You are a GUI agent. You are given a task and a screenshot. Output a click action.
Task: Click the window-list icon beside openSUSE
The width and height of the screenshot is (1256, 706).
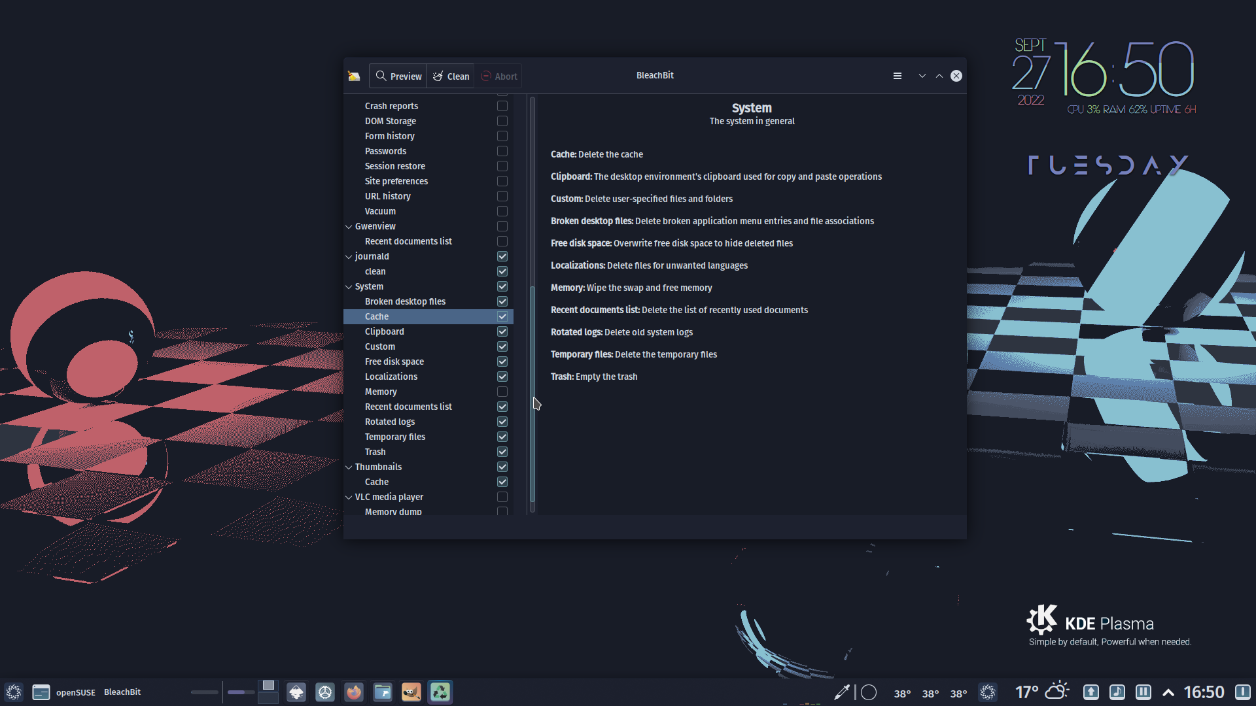[41, 692]
